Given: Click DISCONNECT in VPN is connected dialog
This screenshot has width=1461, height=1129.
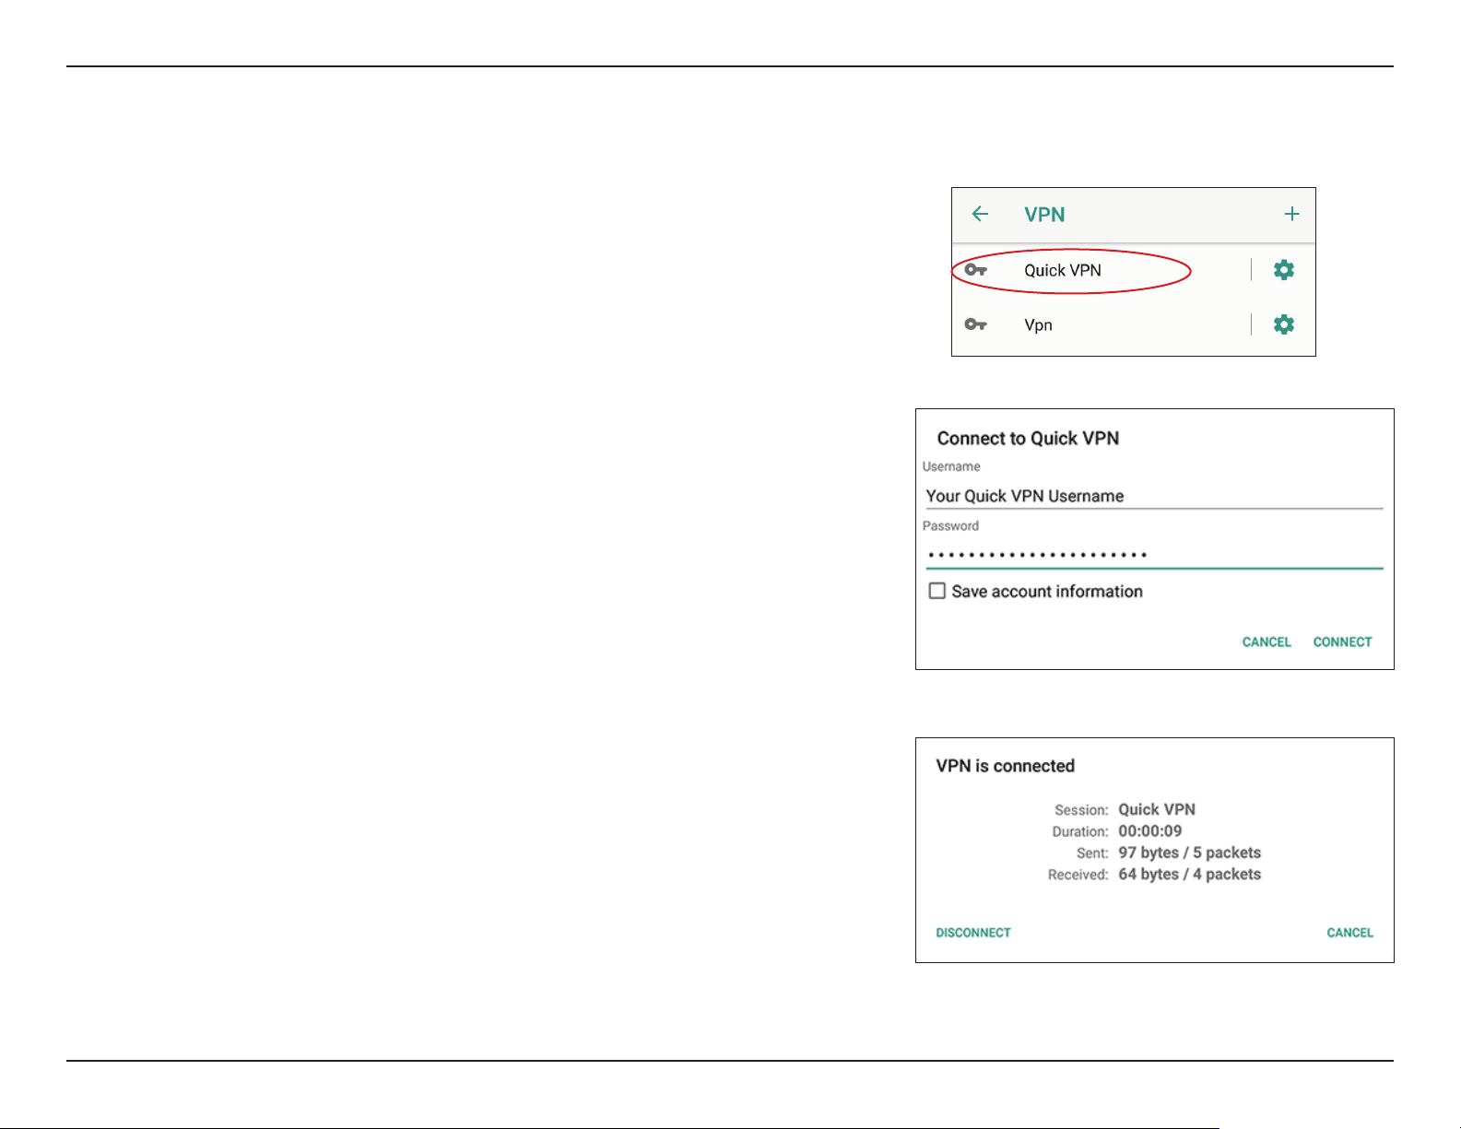Looking at the screenshot, I should coord(973,933).
